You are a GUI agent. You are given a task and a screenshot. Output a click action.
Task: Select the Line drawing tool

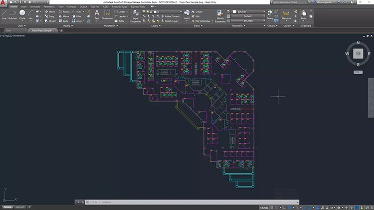(x=4, y=15)
